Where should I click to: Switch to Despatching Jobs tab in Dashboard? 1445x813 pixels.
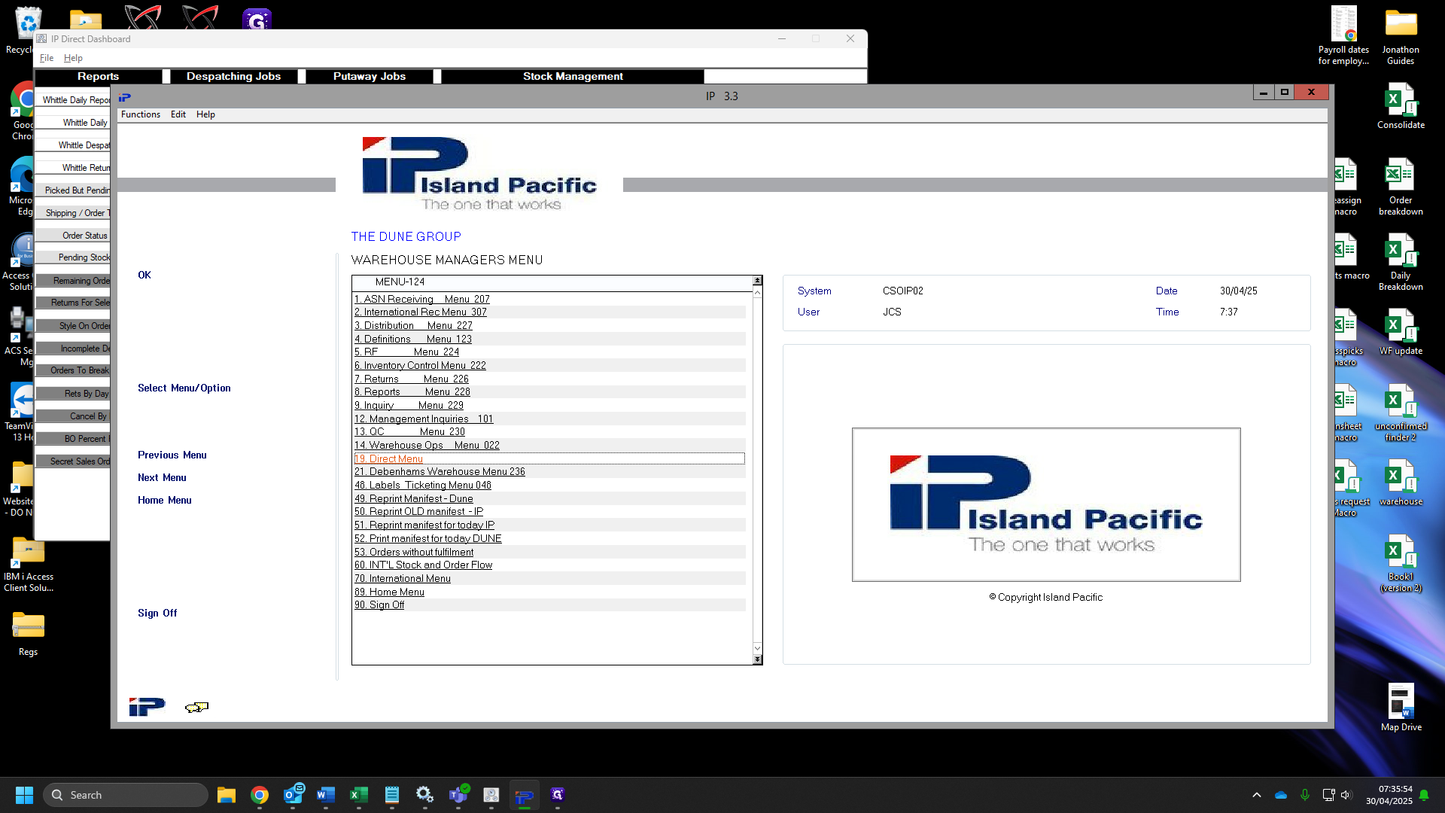(233, 76)
